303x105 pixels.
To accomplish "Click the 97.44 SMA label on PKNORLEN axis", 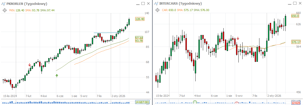I will point(139,38).
